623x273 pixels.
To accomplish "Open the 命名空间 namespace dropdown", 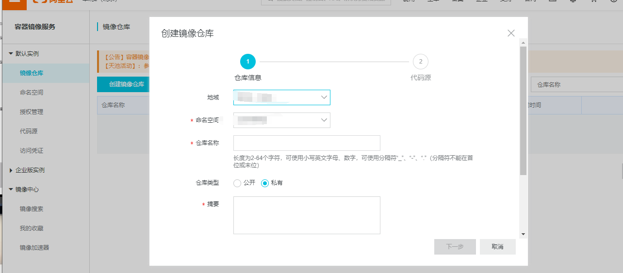I will (x=281, y=120).
